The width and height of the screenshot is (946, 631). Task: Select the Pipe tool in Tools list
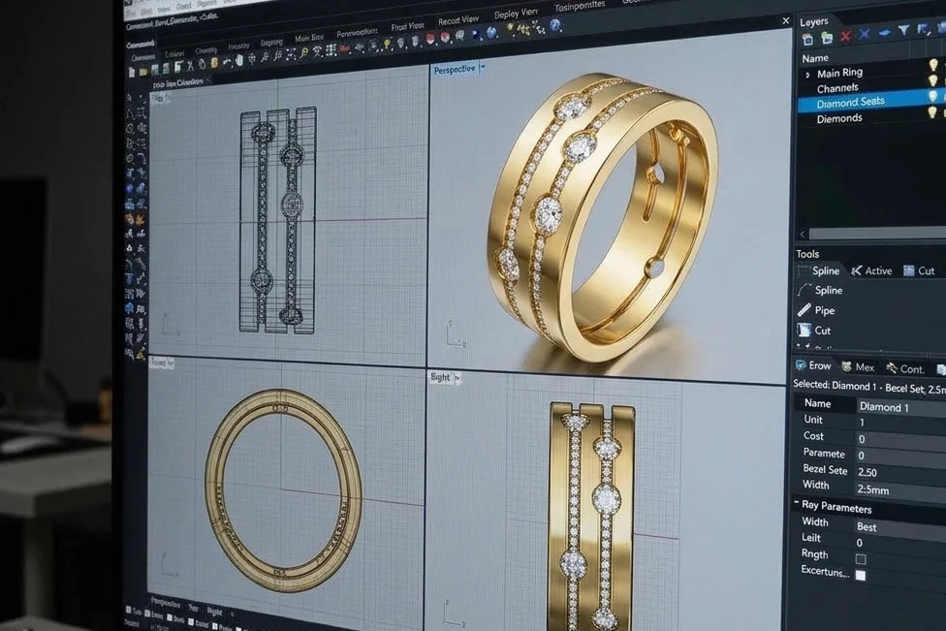click(816, 310)
